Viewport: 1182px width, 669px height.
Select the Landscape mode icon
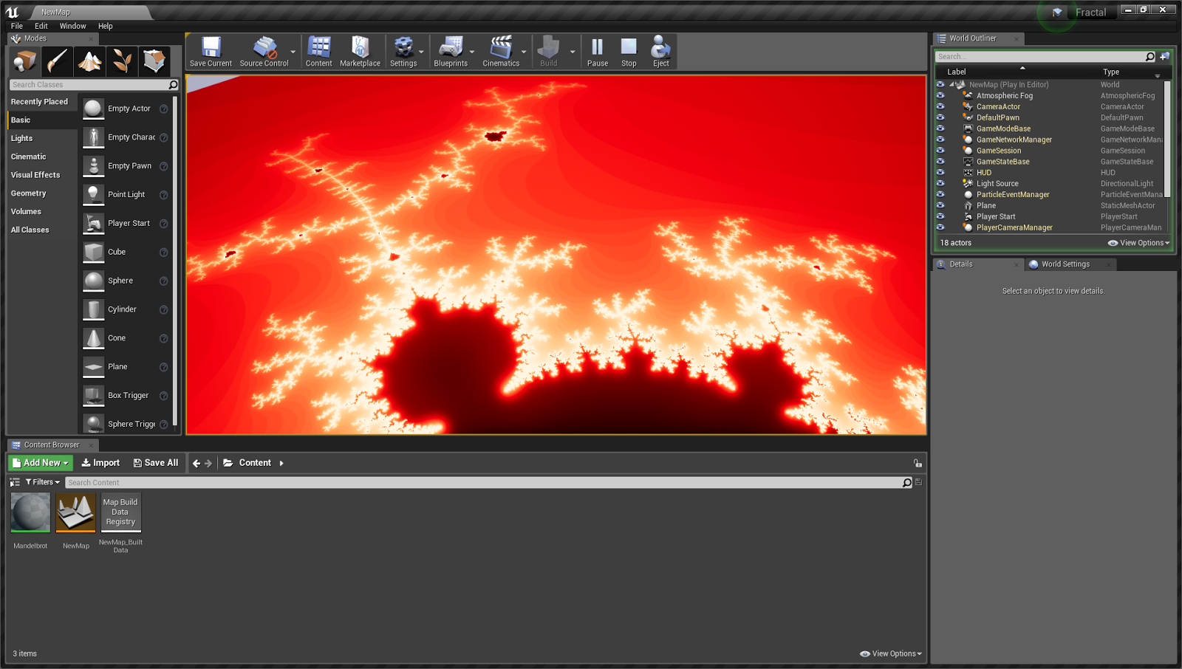(x=89, y=61)
